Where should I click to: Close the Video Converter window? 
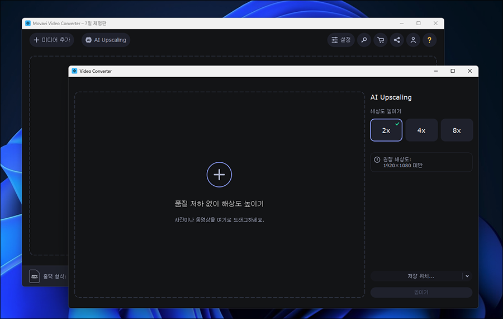click(469, 71)
